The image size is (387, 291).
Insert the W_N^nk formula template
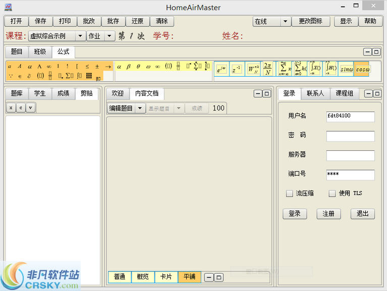click(x=253, y=69)
